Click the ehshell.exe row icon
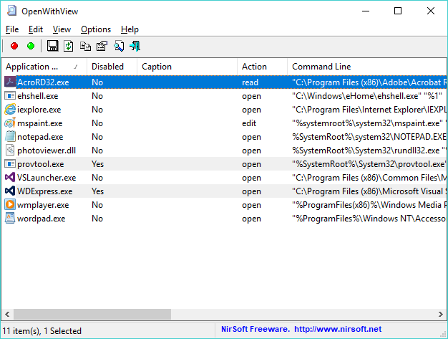Screen dimensions: 448x339 click(x=10, y=96)
